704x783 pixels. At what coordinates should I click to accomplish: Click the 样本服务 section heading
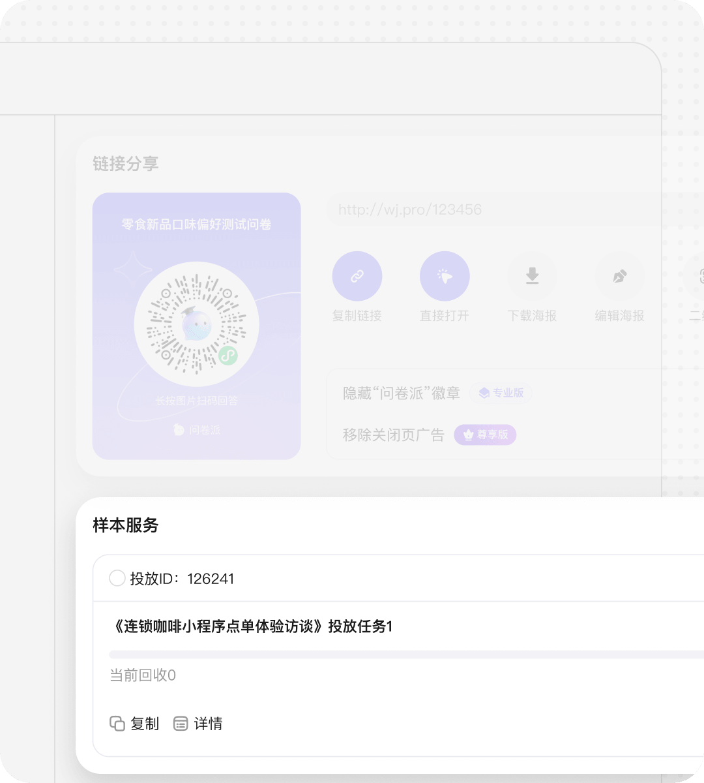[126, 525]
